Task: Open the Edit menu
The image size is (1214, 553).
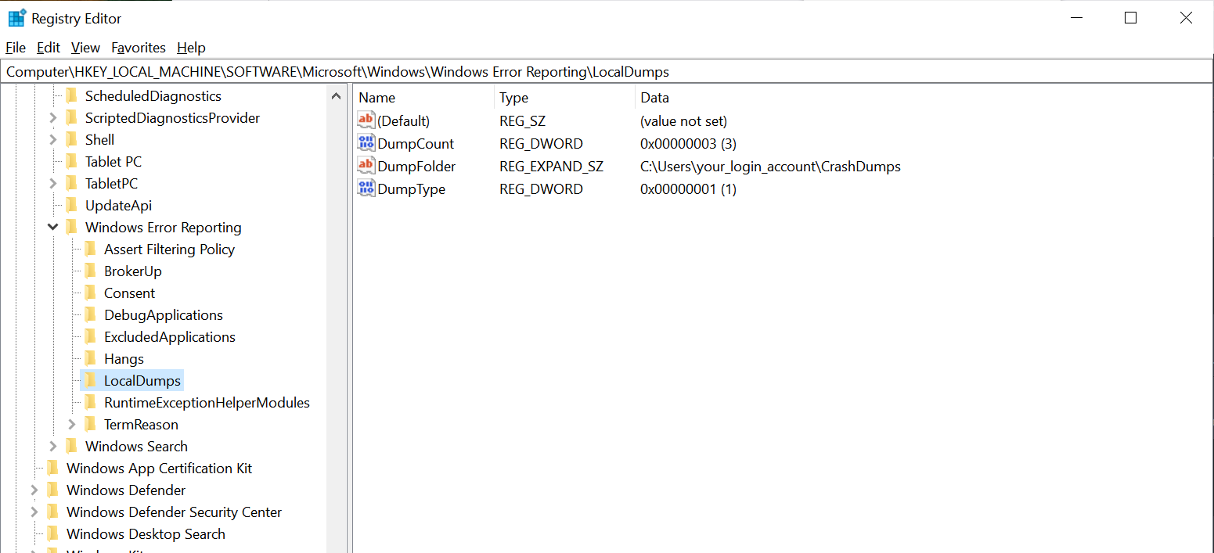Action: 49,48
